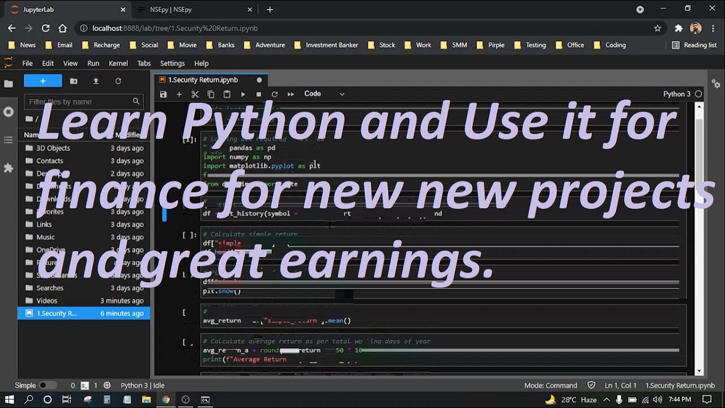Refresh the file list
Viewport: 725px width, 408px height.
(x=118, y=81)
